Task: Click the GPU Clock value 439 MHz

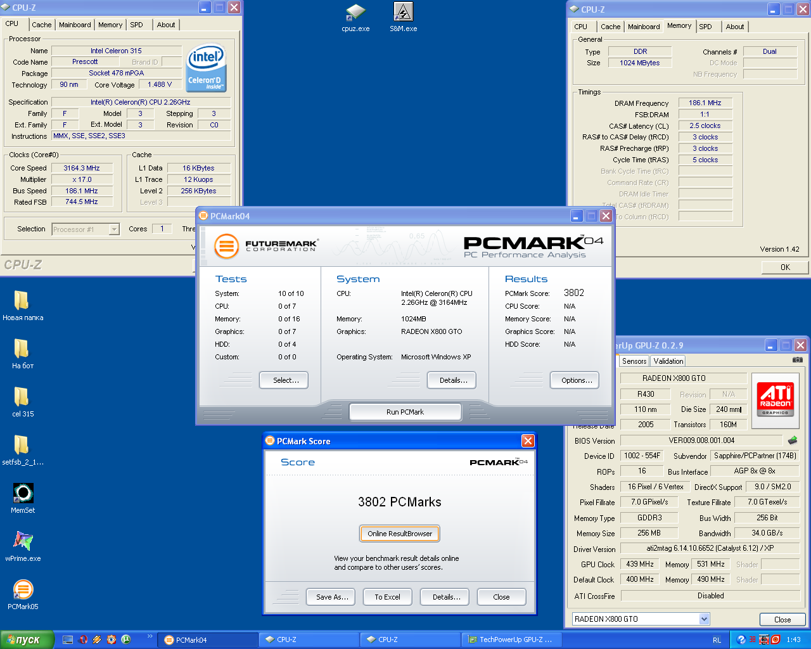Action: 640,564
